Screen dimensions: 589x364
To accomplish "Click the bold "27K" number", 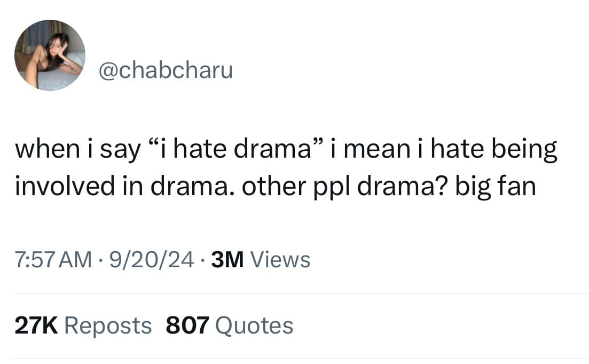I will point(36,325).
